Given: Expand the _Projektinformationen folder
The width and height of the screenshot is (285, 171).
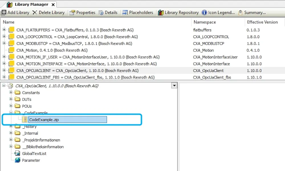Looking at the screenshot, I should pos(11,140).
